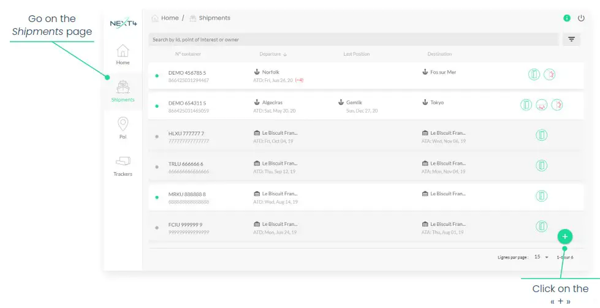Click green status dot for DEMO 456785 5
This screenshot has width=600, height=308.
(157, 76)
